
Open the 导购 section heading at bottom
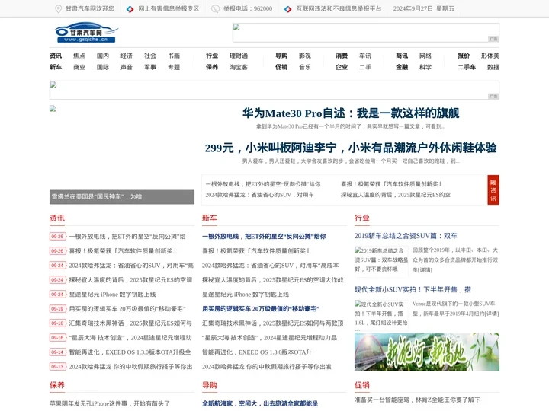(210, 385)
